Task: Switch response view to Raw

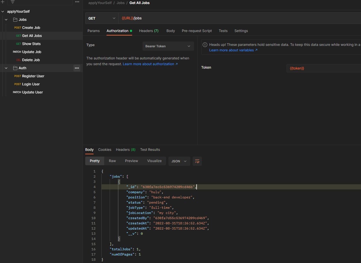Action: pyautogui.click(x=112, y=161)
